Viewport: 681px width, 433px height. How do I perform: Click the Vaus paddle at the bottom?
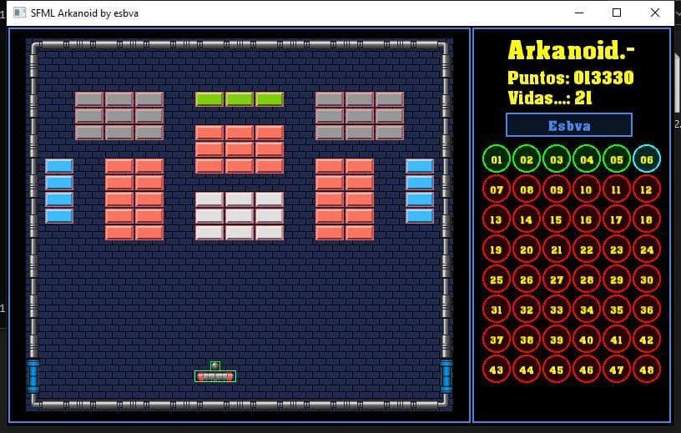(215, 376)
